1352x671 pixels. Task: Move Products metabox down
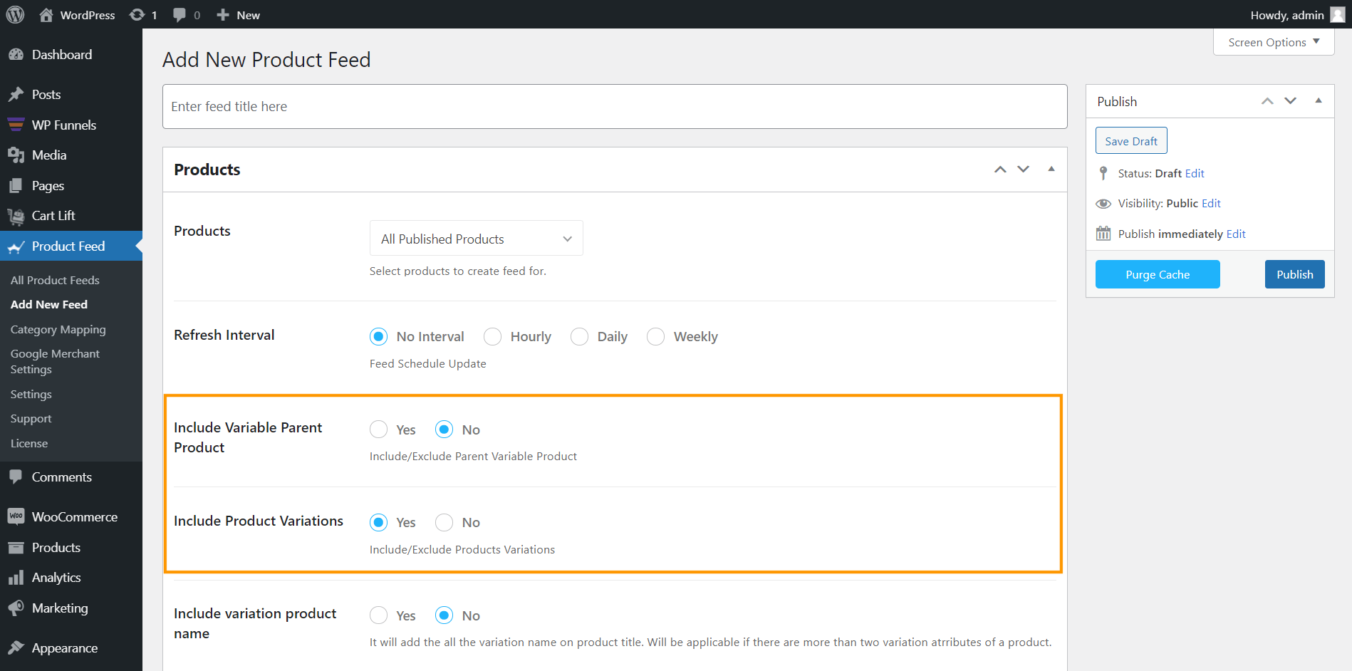point(1024,170)
